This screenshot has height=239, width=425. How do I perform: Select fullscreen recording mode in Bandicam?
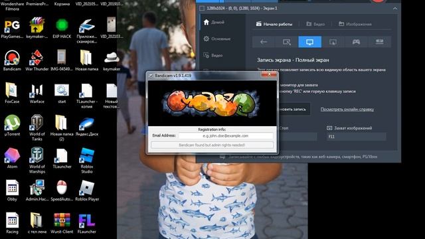point(310,42)
